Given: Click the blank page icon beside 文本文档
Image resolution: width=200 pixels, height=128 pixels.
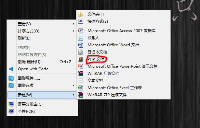Looking at the screenshot, I should (x=81, y=81).
